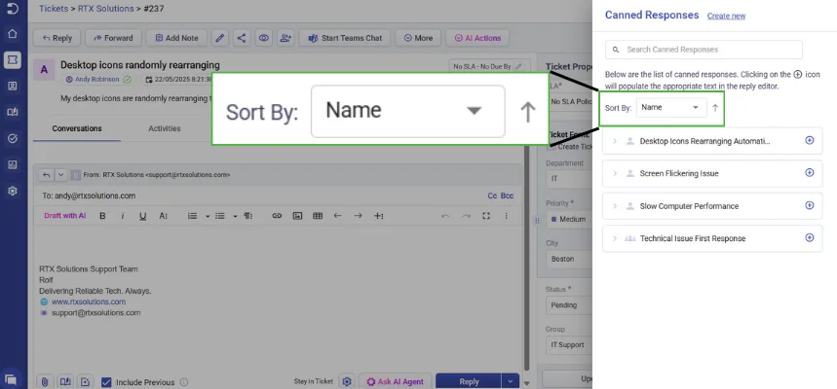Click the left arrow outdent icon in editor
This screenshot has width=837, height=389.
tap(337, 216)
